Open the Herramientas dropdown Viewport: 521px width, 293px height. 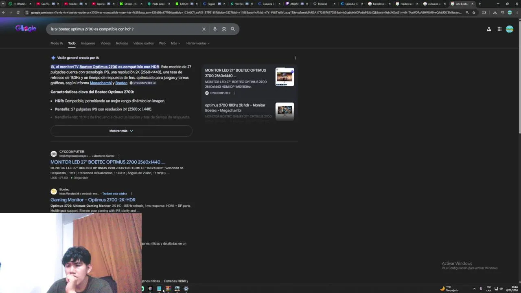click(x=198, y=43)
